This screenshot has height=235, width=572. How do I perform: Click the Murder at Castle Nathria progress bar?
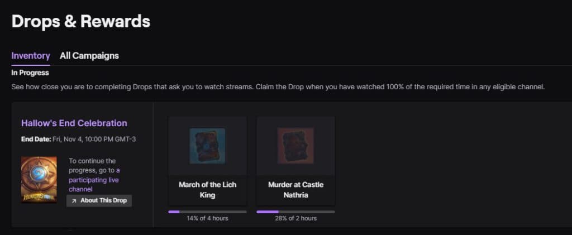pyautogui.click(x=296, y=212)
